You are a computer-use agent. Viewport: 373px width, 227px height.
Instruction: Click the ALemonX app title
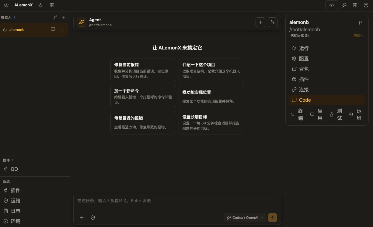[23, 5]
